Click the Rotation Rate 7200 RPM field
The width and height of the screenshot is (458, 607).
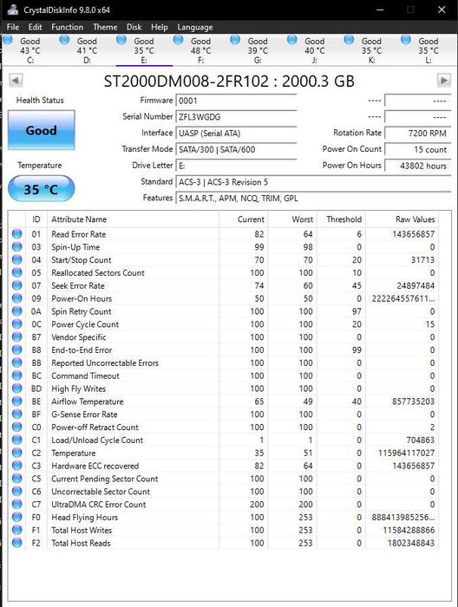(x=418, y=134)
